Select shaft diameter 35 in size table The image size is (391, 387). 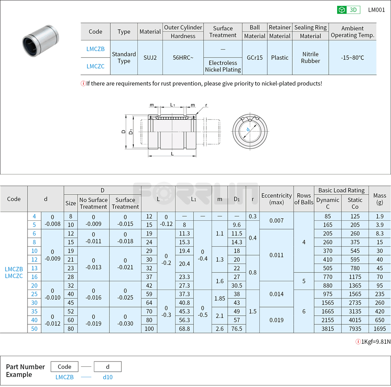click(34, 311)
